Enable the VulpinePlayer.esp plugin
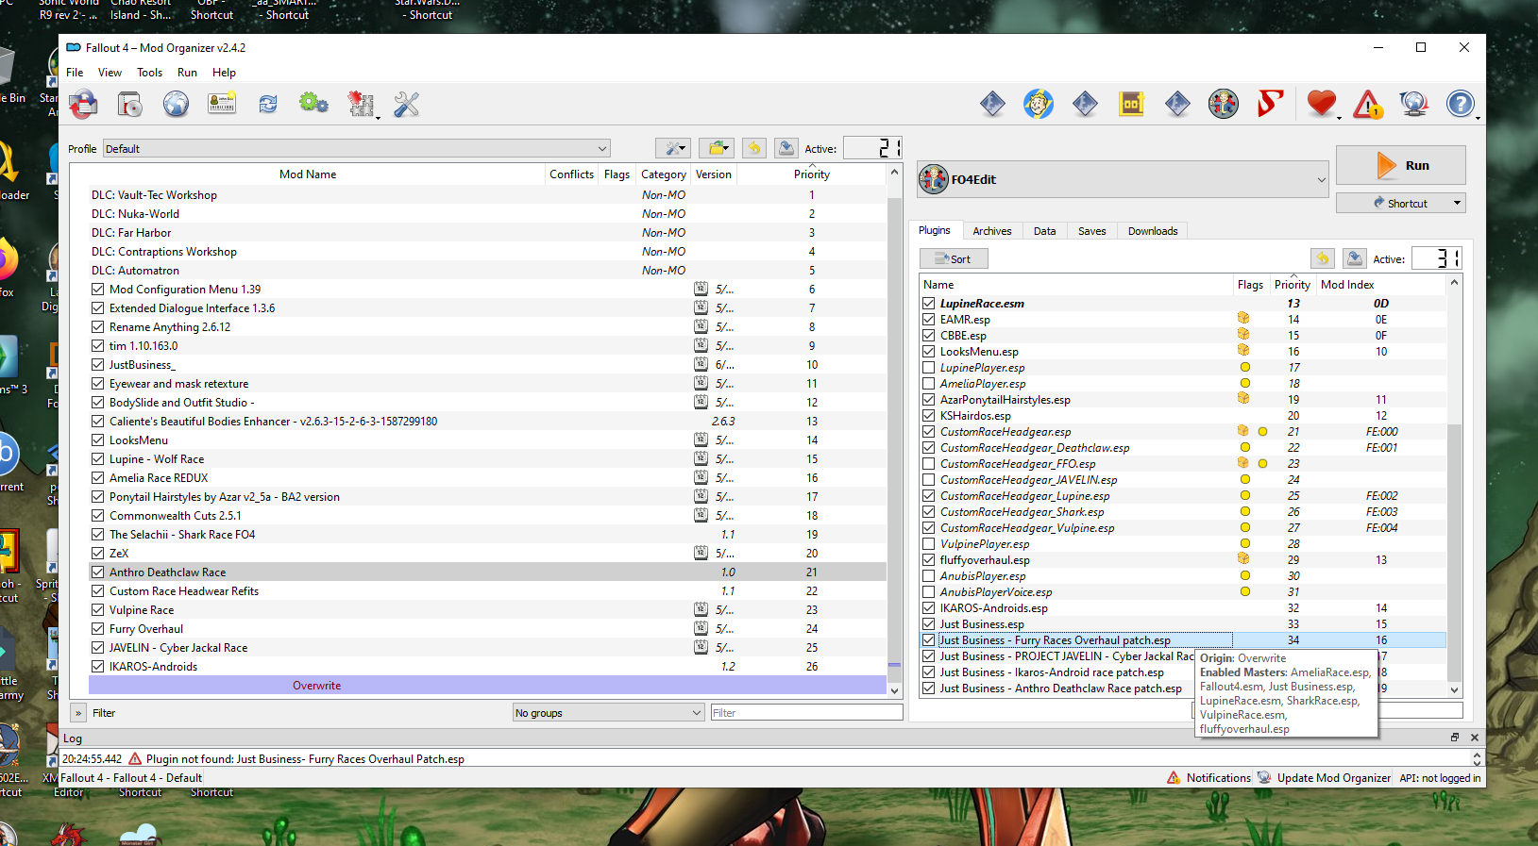The image size is (1538, 846). [x=929, y=544]
